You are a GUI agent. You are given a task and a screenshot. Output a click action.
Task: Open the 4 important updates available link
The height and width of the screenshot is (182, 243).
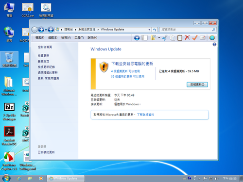(125, 71)
